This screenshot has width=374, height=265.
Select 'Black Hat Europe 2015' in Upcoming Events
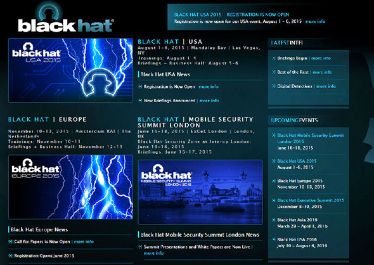tap(300, 181)
